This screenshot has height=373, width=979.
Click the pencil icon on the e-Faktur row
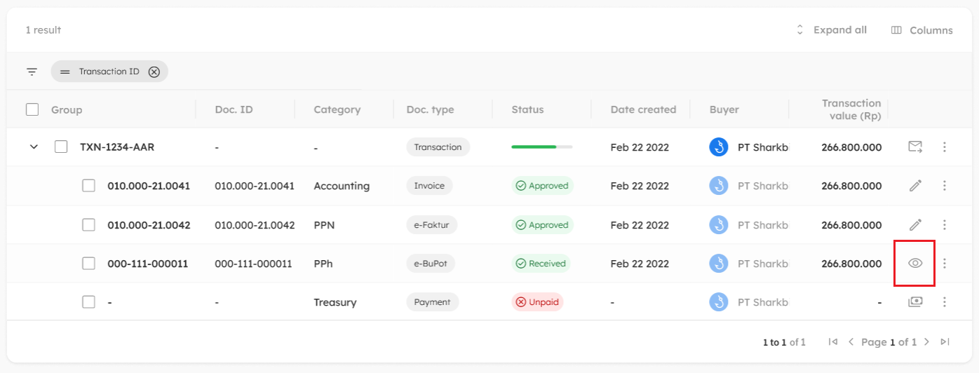pos(915,225)
